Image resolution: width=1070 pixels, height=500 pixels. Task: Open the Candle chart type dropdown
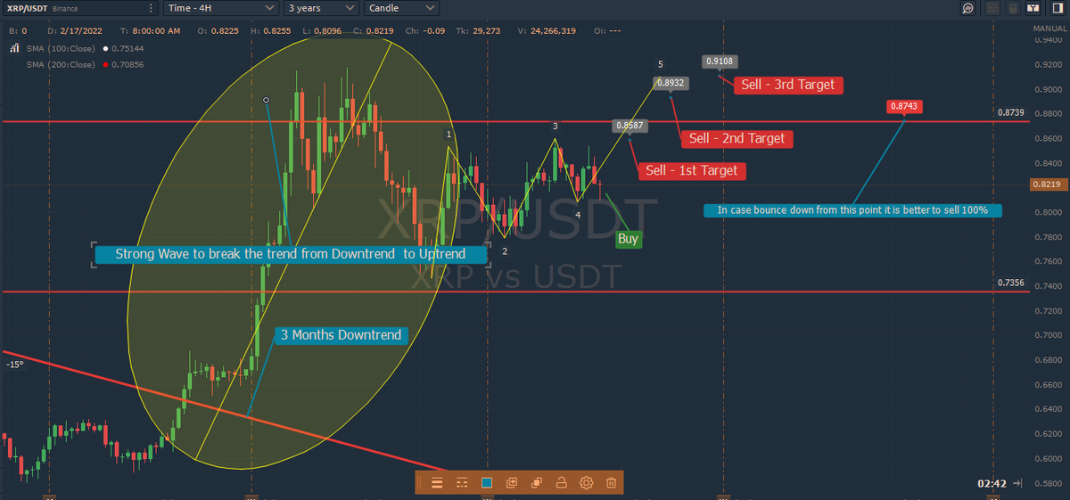[402, 8]
